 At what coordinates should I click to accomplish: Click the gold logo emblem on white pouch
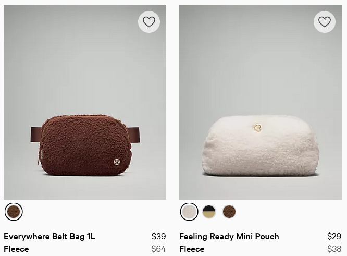(x=257, y=127)
